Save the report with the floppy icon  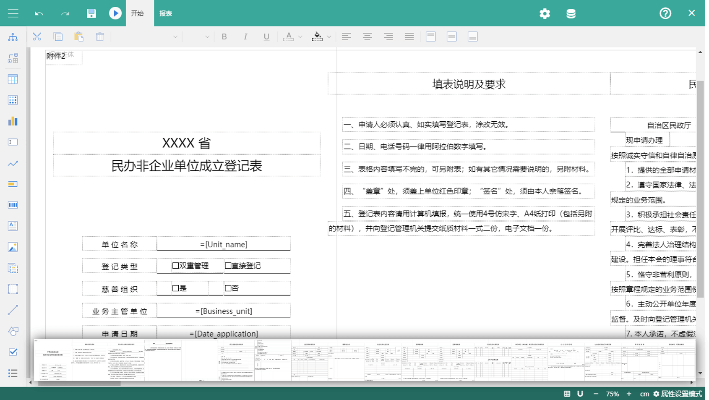coord(91,13)
